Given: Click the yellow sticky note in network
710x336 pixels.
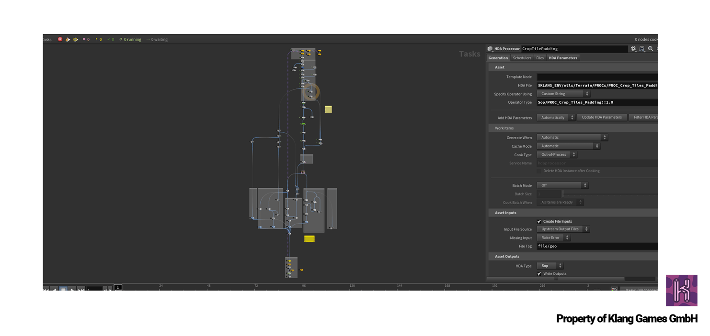Looking at the screenshot, I should point(328,109).
